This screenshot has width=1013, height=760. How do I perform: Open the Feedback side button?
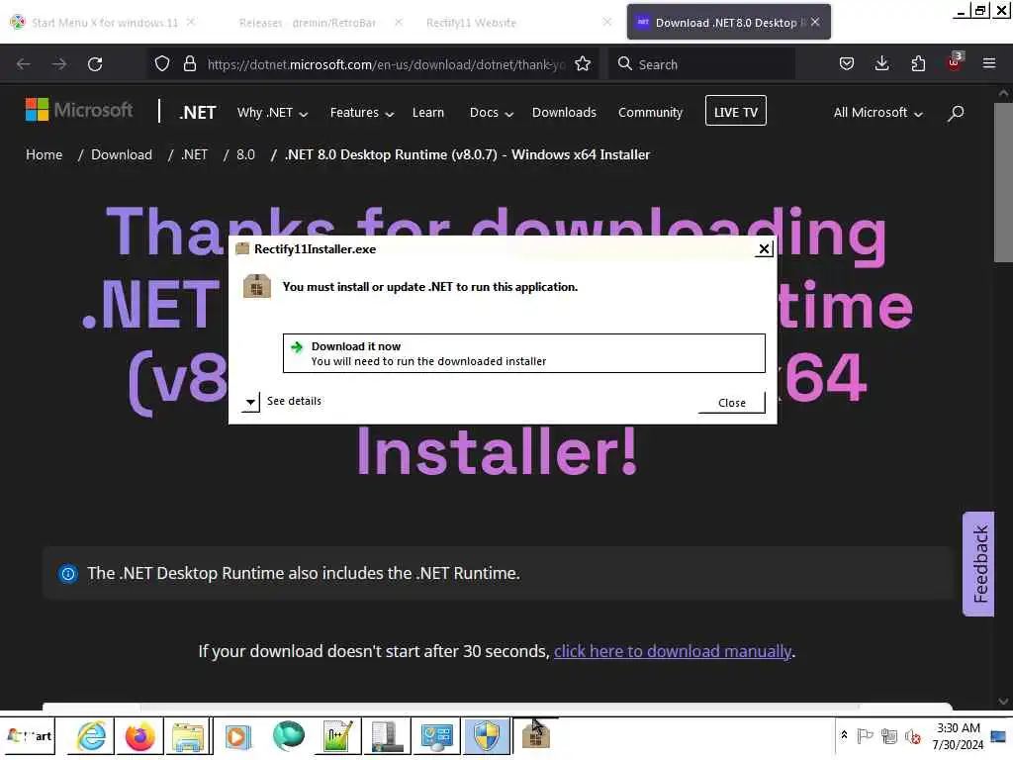click(x=979, y=563)
